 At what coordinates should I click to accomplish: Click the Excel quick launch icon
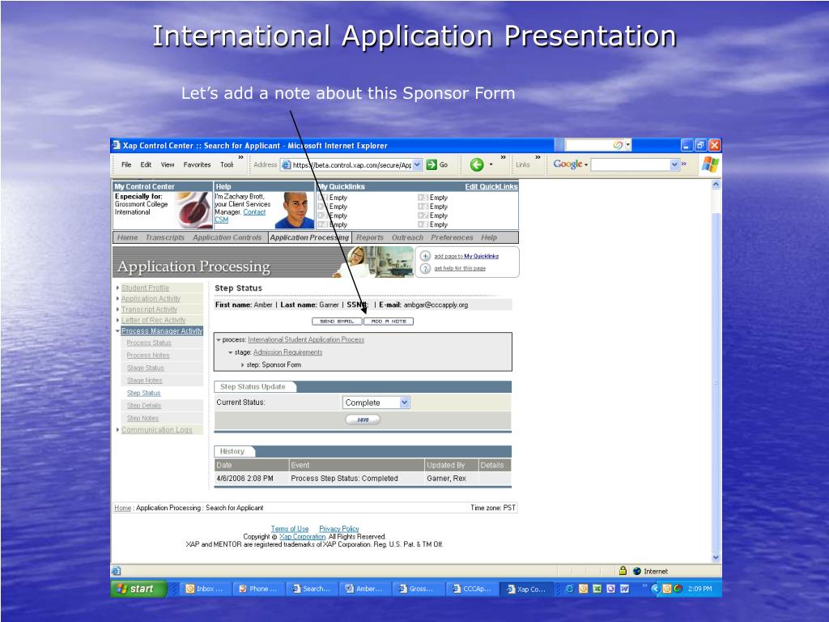[x=597, y=589]
